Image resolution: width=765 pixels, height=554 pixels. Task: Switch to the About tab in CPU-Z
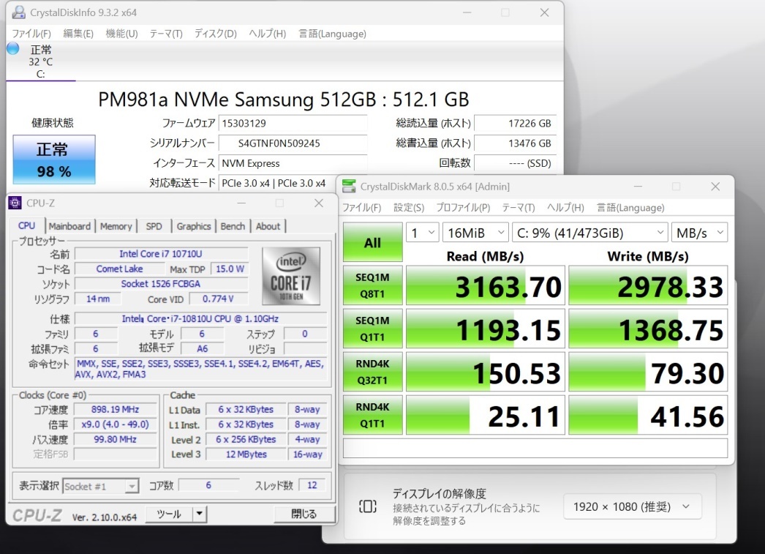pyautogui.click(x=268, y=226)
